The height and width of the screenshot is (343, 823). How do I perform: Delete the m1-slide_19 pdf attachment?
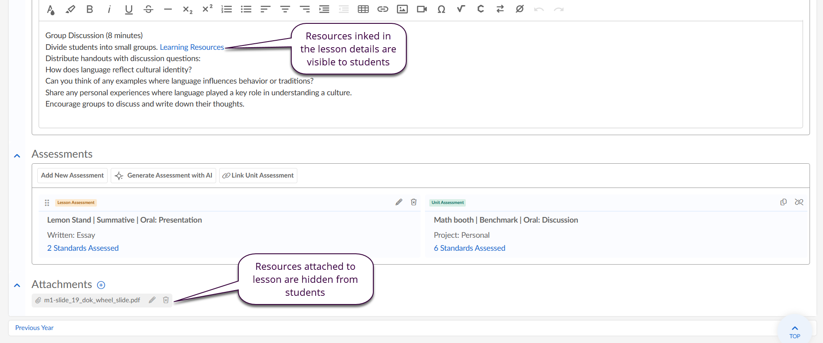click(166, 300)
